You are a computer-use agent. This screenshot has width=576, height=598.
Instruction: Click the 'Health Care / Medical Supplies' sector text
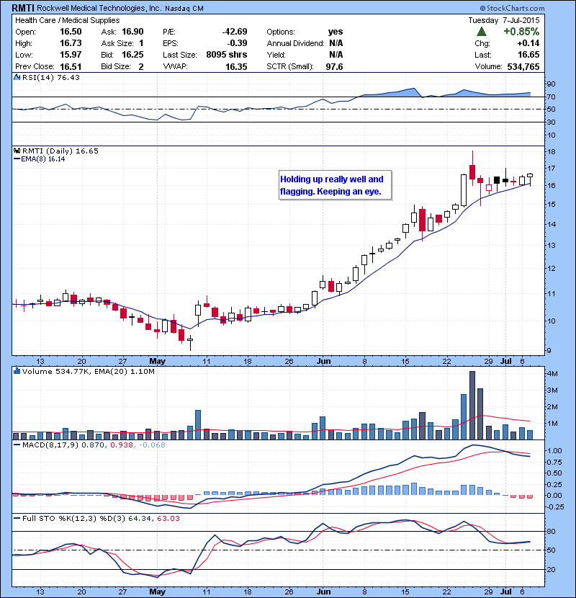pyautogui.click(x=68, y=20)
